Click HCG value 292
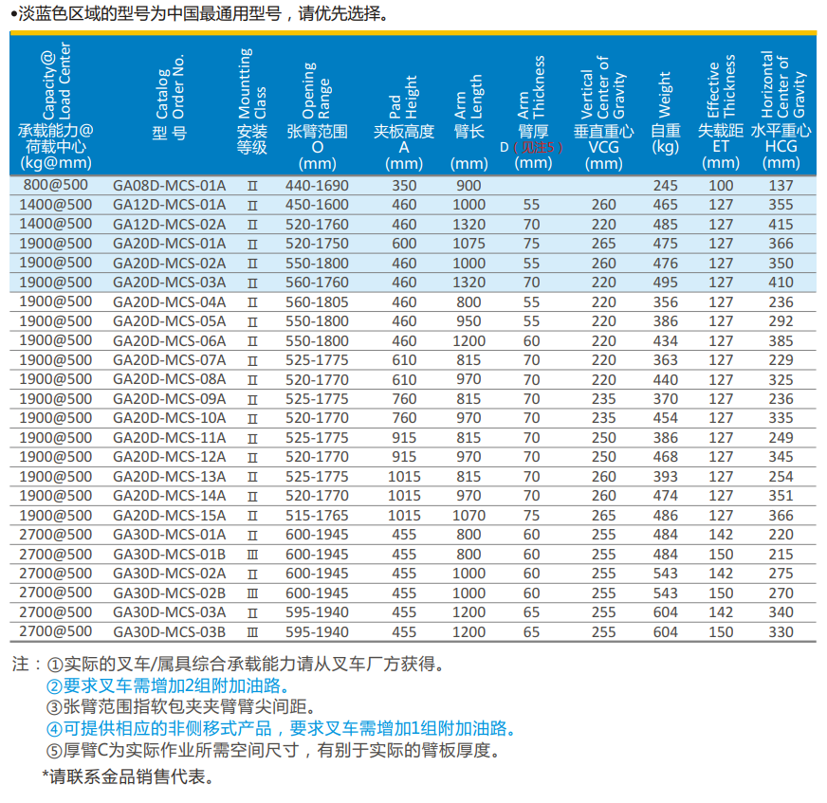Image resolution: width=827 pixels, height=803 pixels. click(781, 321)
